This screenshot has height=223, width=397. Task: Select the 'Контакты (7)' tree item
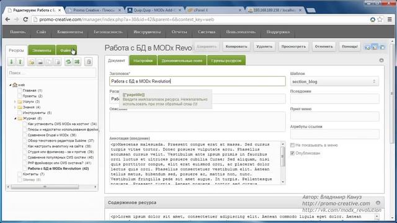pyautogui.click(x=33, y=174)
